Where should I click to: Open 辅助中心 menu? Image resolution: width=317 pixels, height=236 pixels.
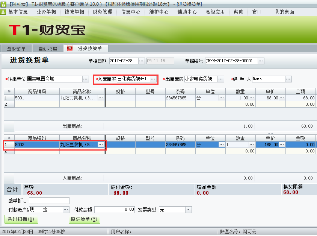(187, 12)
